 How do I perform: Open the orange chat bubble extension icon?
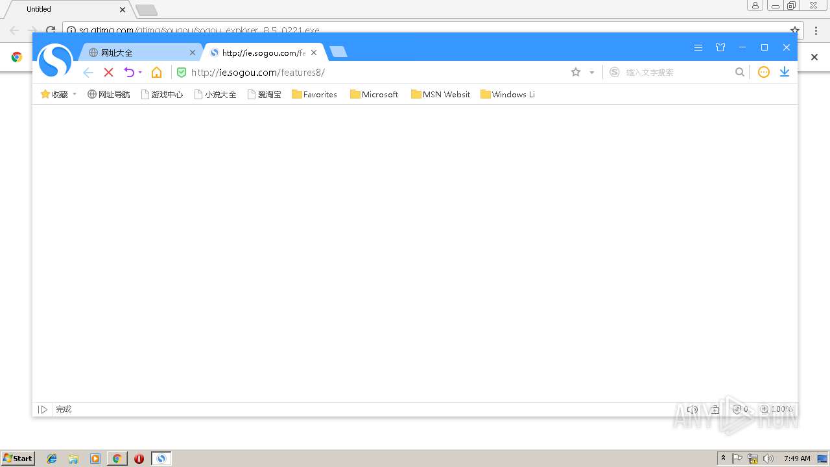tap(764, 73)
